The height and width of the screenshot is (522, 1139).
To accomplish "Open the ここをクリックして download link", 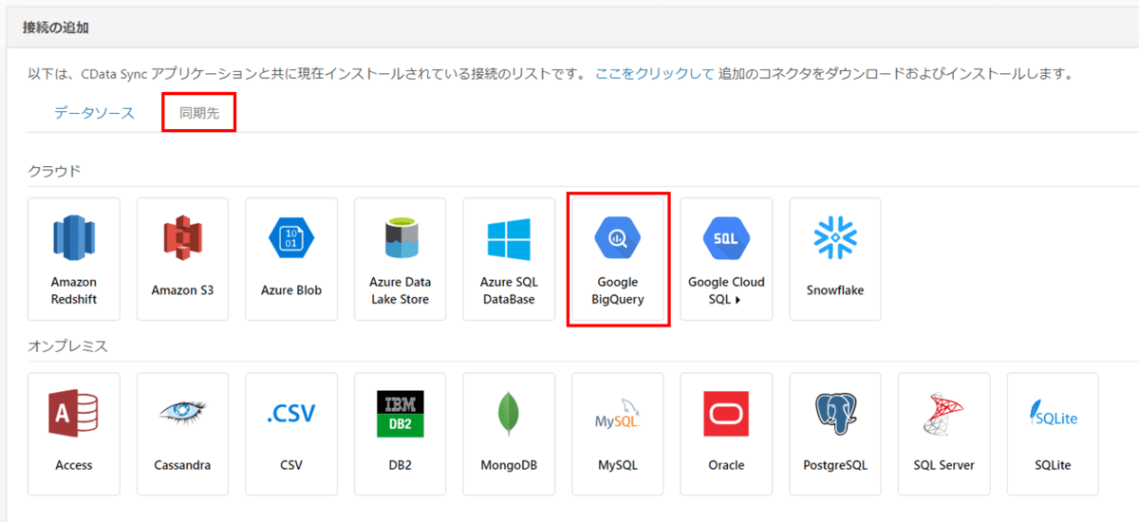I will pos(654,73).
